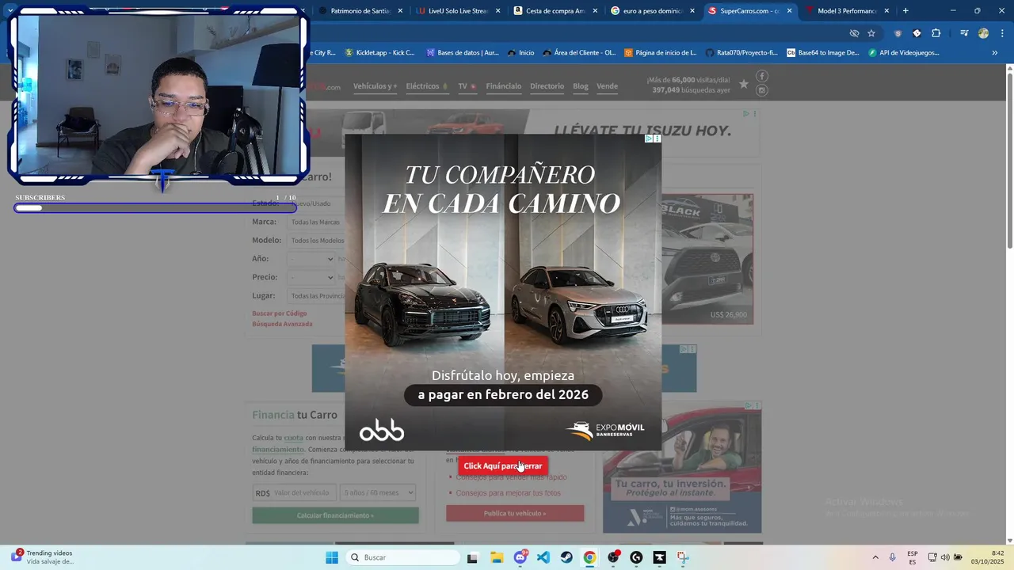Click Calcular financiamiento button
Image resolution: width=1014 pixels, height=570 pixels.
pos(335,515)
